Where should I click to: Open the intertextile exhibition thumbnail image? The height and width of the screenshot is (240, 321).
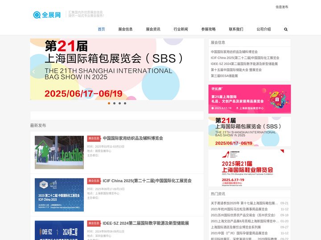tap(59, 152)
